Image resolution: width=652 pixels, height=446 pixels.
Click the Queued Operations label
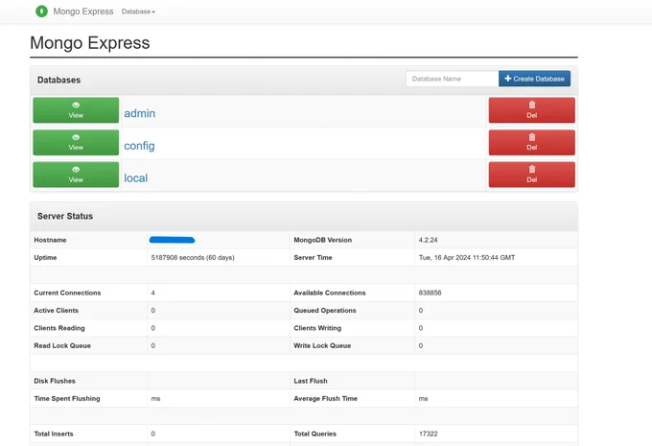325,311
